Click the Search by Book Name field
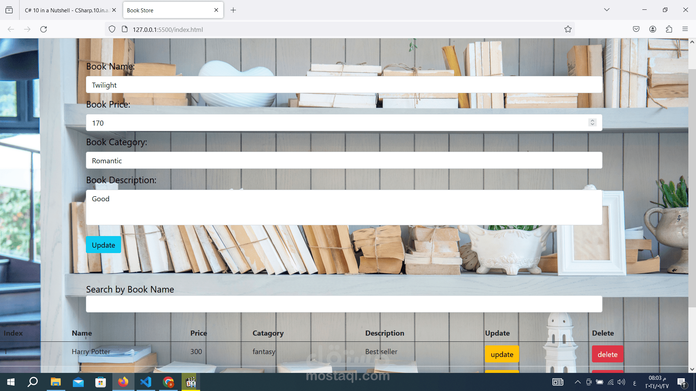 point(344,304)
